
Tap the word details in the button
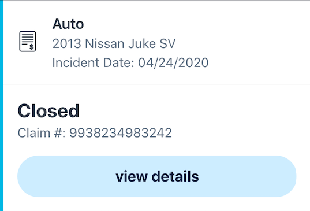pyautogui.click(x=175, y=176)
